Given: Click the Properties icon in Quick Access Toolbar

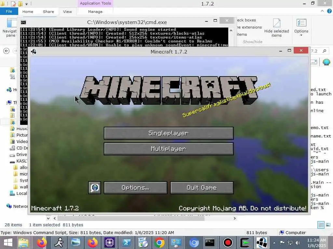Looking at the screenshot, I should tap(13, 4).
